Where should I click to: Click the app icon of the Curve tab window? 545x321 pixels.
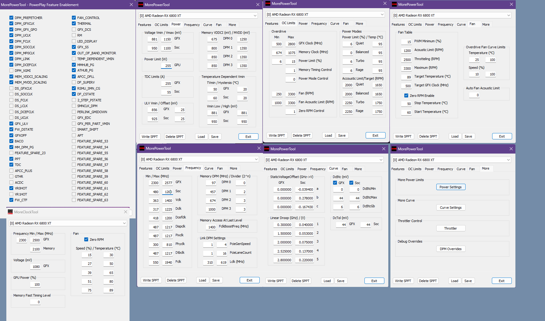point(267,149)
